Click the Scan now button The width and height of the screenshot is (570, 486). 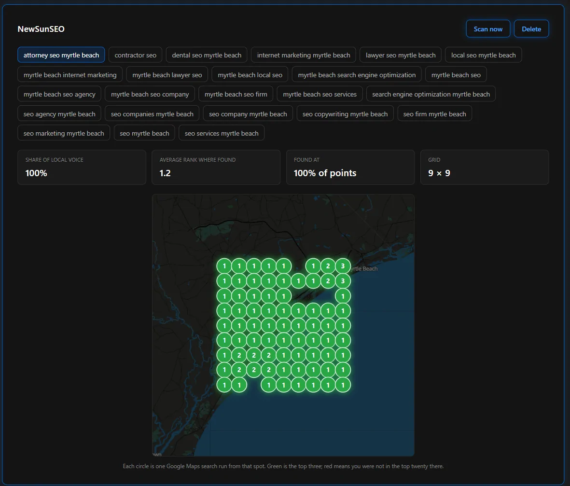488,29
